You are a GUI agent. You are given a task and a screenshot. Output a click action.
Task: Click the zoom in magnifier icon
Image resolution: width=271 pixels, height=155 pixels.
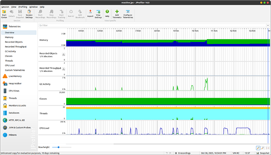click(x=258, y=148)
